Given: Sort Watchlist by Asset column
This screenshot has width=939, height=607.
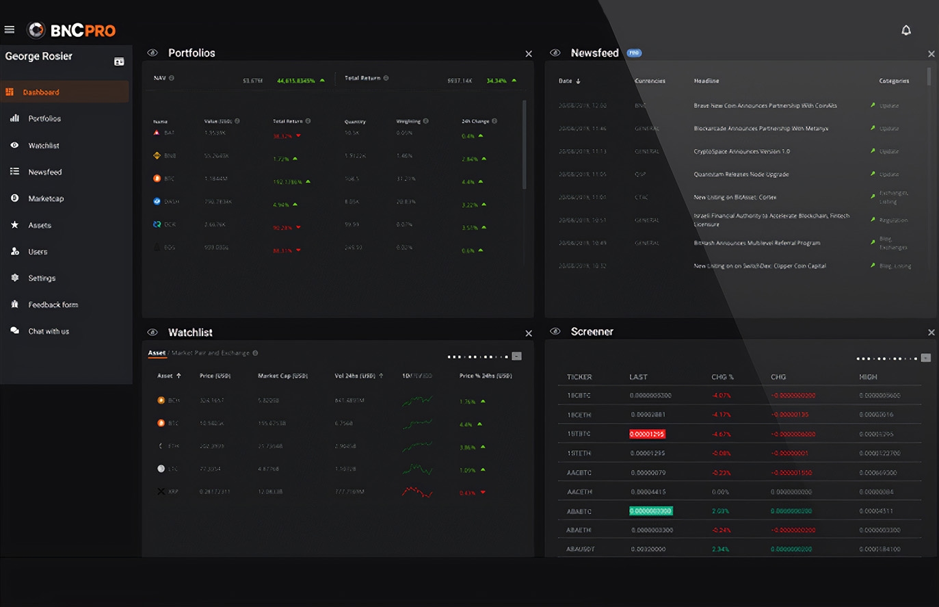Looking at the screenshot, I should tap(170, 376).
